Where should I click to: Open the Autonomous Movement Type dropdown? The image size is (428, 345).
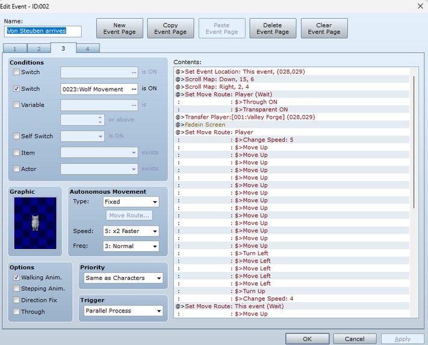[131, 202]
